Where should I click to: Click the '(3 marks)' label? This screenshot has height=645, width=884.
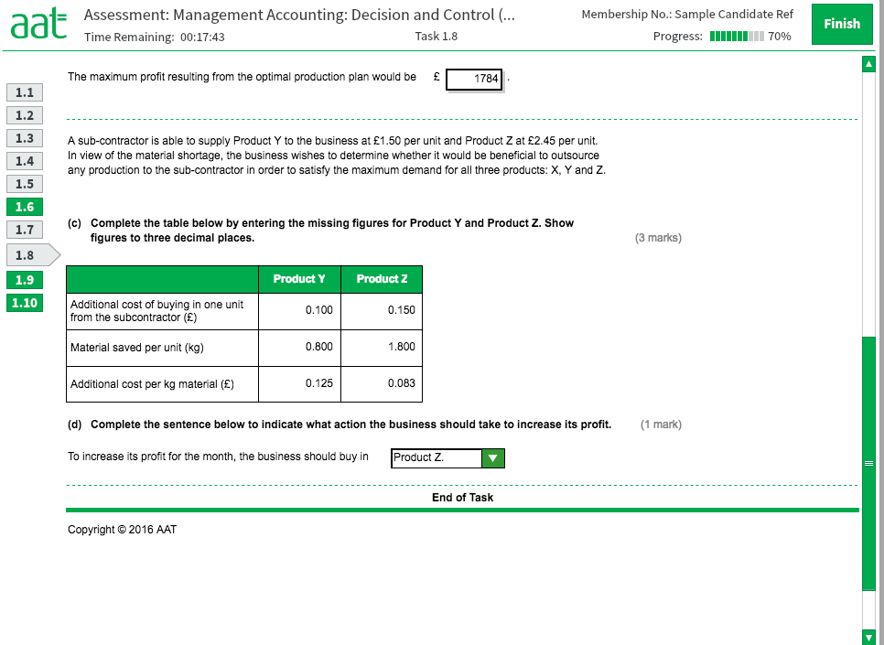click(658, 237)
